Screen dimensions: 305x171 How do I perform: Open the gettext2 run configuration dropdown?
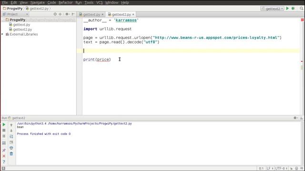(272, 9)
